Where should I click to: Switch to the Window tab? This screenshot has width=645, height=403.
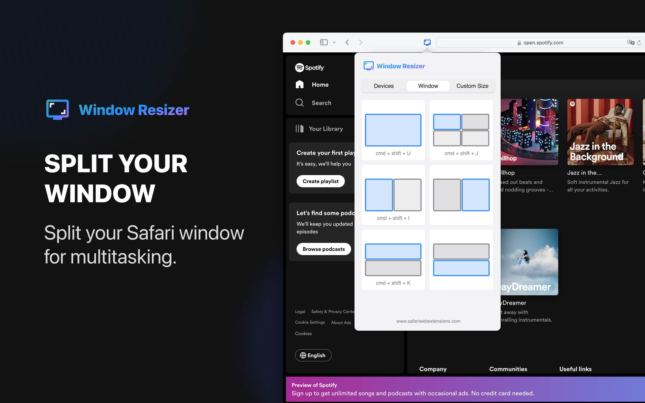click(x=428, y=86)
